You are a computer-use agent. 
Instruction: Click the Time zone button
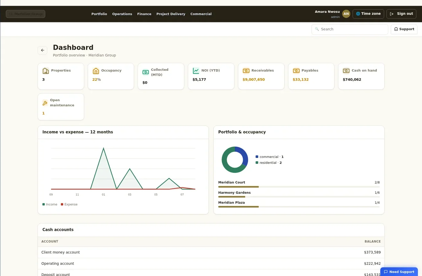(x=368, y=14)
